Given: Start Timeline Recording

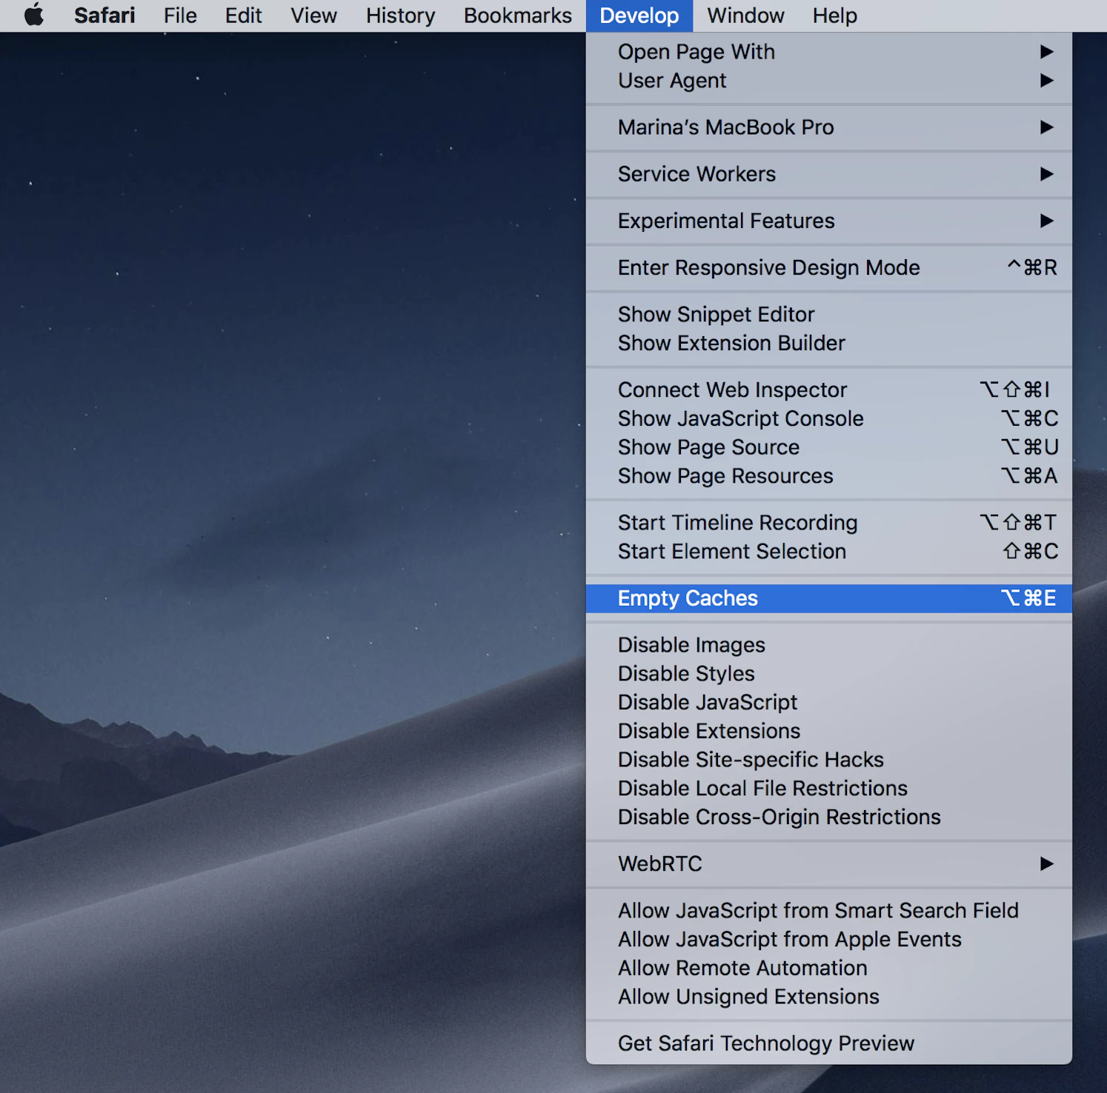Looking at the screenshot, I should click(737, 522).
